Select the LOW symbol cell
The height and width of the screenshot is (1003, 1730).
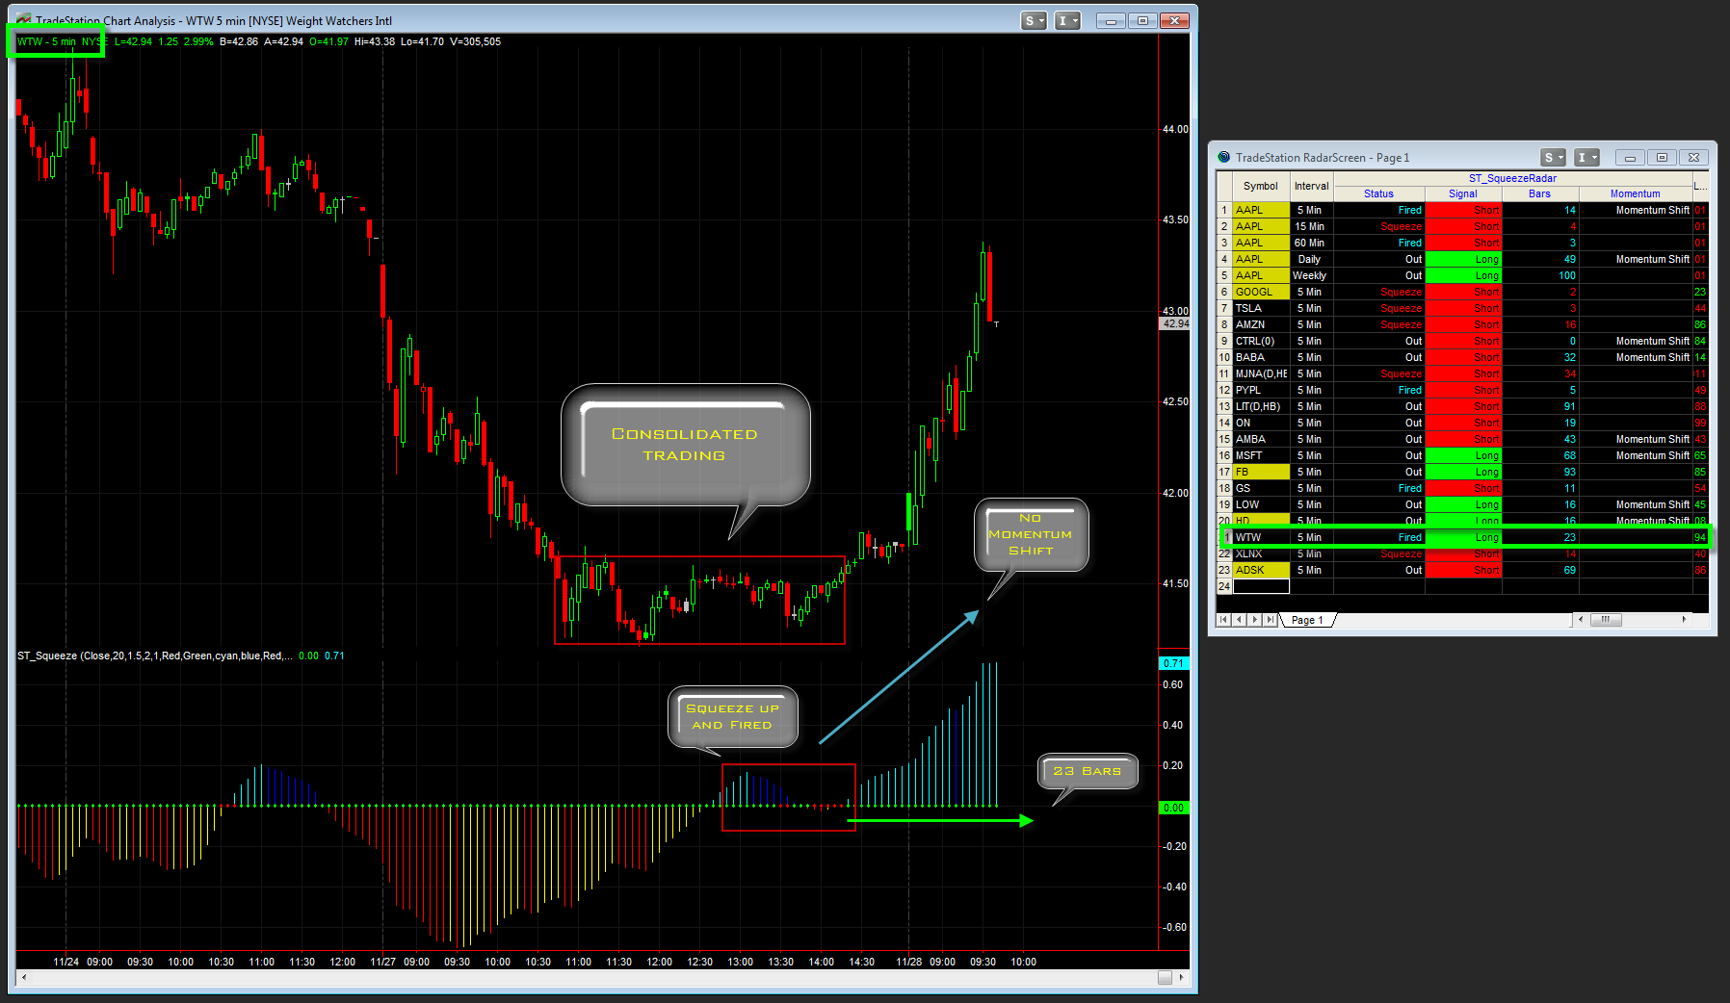point(1261,504)
